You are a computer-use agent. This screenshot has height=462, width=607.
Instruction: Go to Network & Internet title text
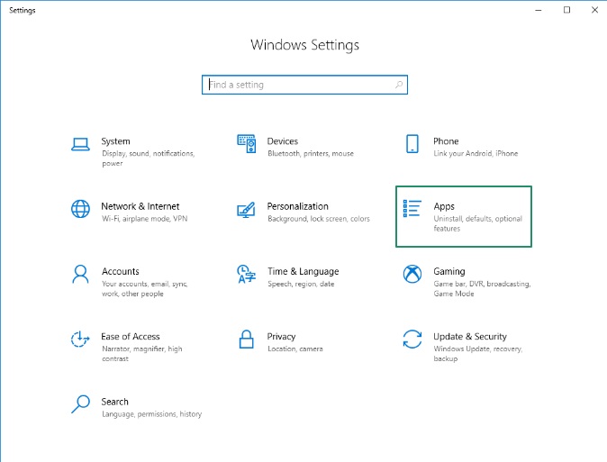coord(140,206)
